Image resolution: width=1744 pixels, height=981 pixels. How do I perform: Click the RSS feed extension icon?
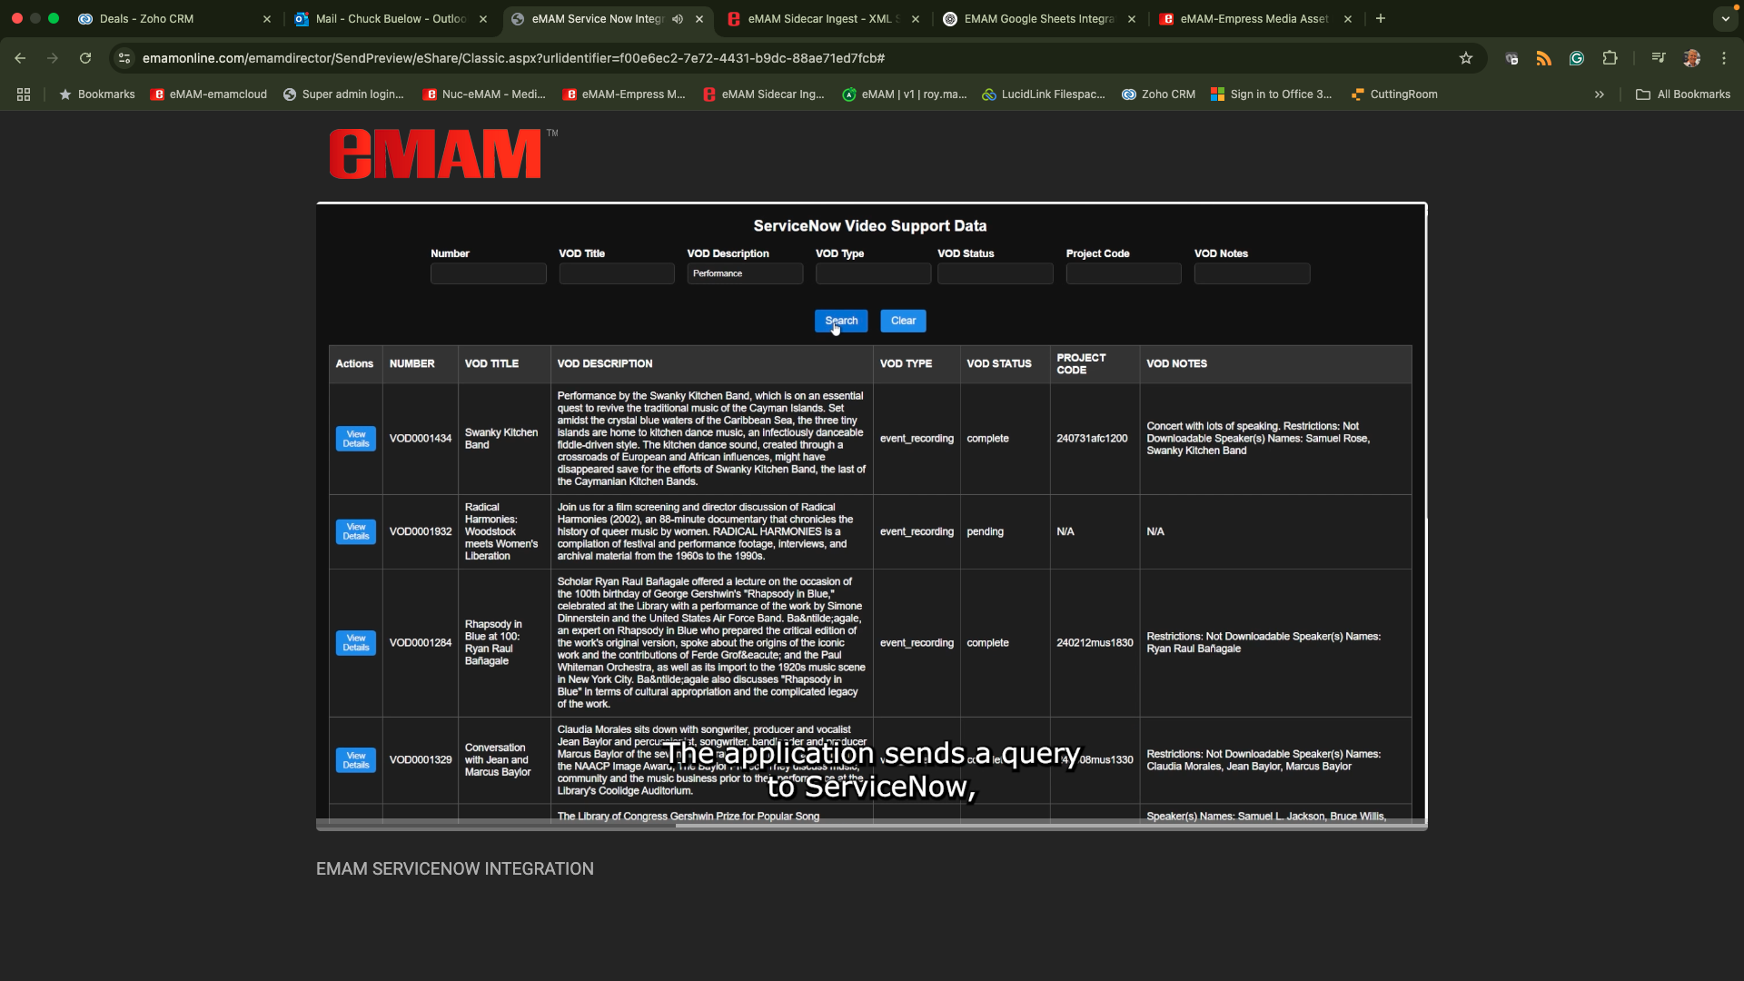click(1544, 58)
